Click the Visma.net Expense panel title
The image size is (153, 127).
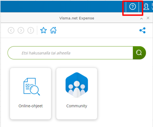77,18
